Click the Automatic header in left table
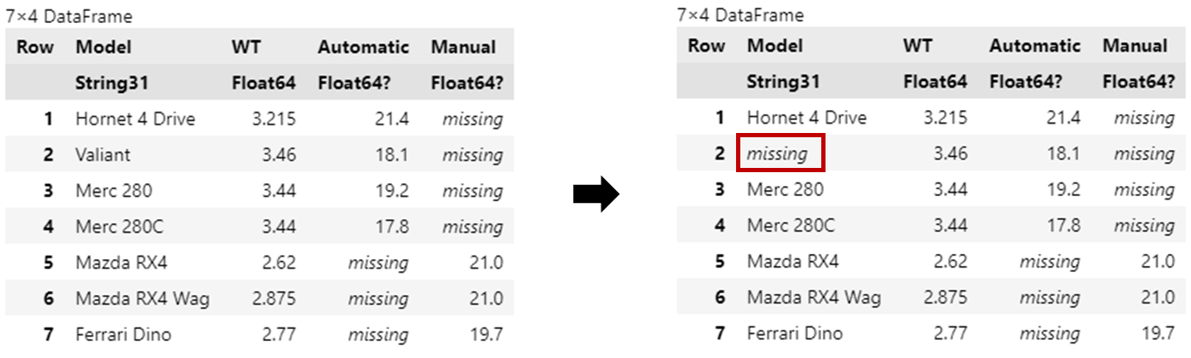The height and width of the screenshot is (358, 1191). [364, 47]
